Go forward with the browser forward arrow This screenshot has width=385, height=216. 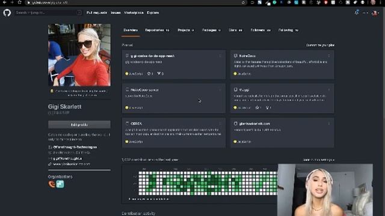(12, 2)
